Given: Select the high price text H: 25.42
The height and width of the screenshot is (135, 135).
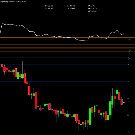Looking at the screenshot, I should tap(71, 6).
